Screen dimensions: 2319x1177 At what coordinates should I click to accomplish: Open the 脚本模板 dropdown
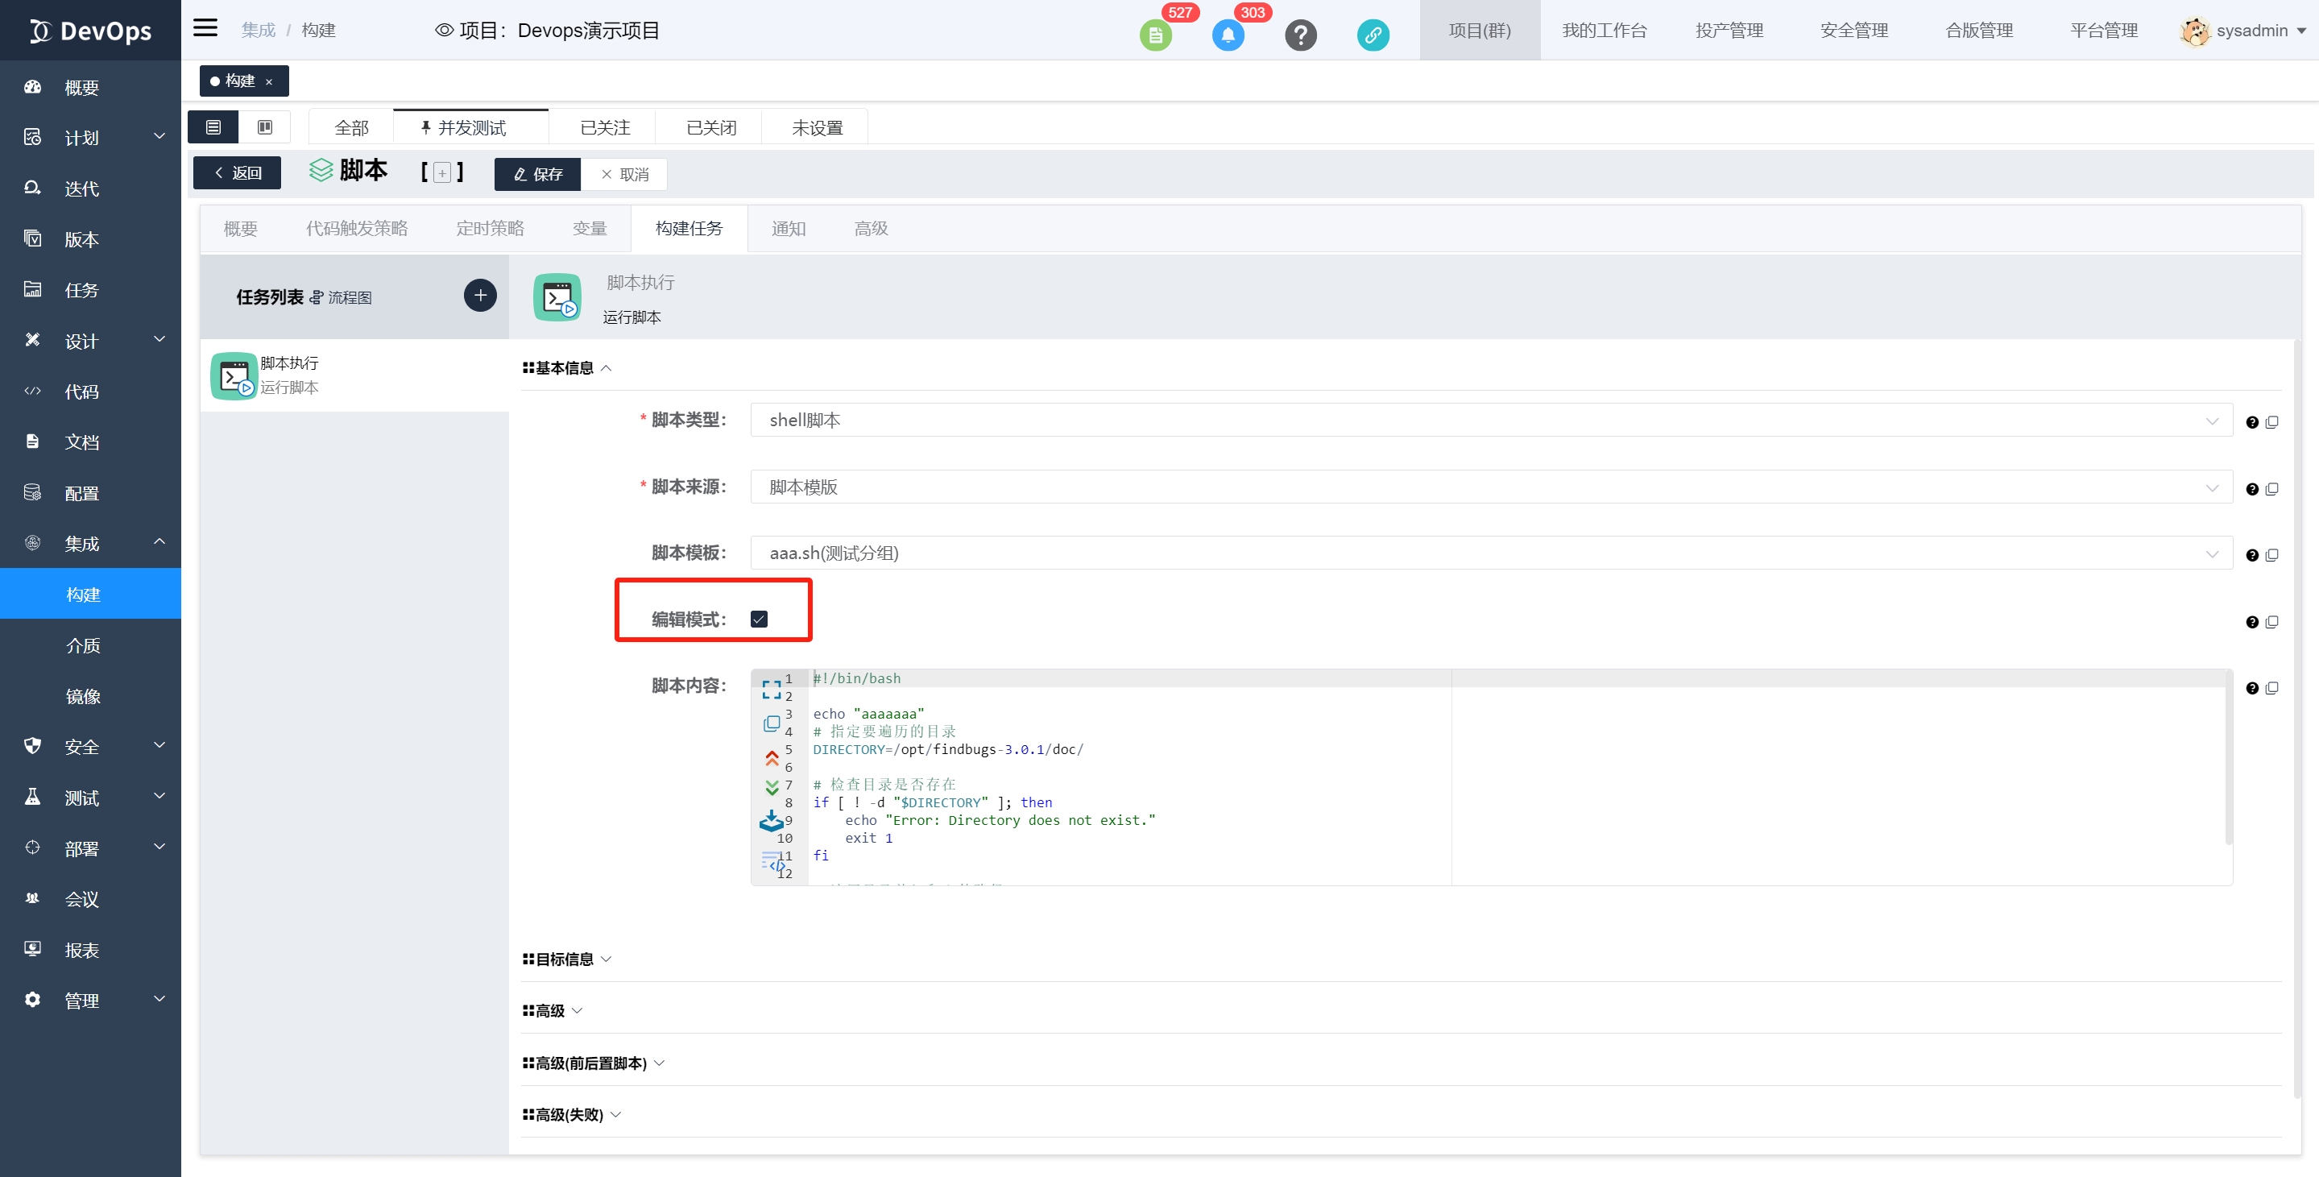click(x=1491, y=553)
